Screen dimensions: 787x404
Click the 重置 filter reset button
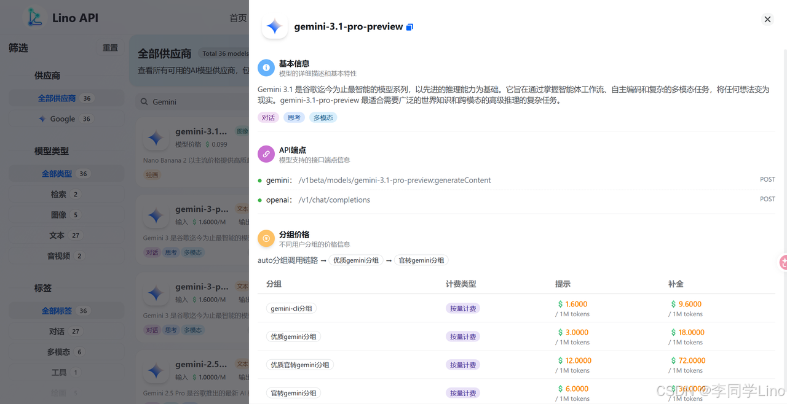110,48
